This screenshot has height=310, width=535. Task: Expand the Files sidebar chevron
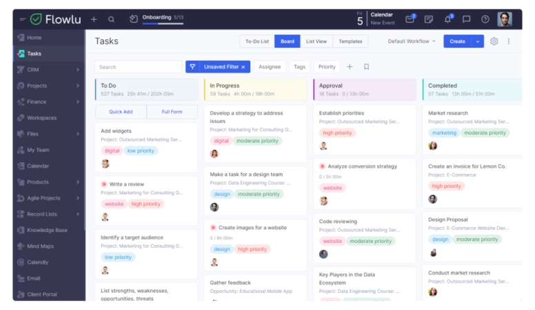click(78, 134)
